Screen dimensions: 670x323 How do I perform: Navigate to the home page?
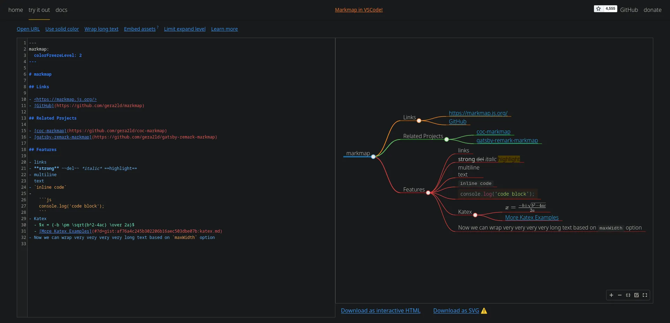[x=15, y=10]
